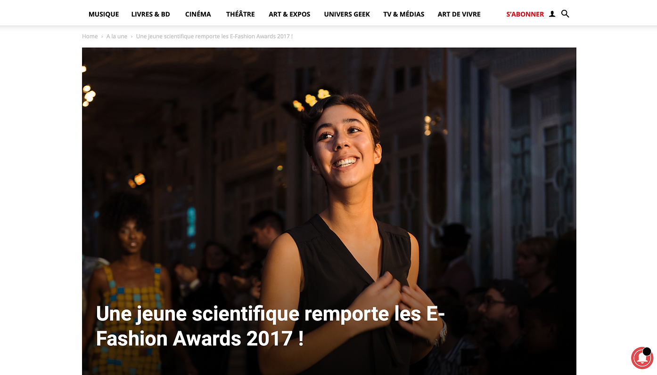Screen dimensions: 657x375
Task: Go to Home in the breadcrumb
Action: point(90,36)
